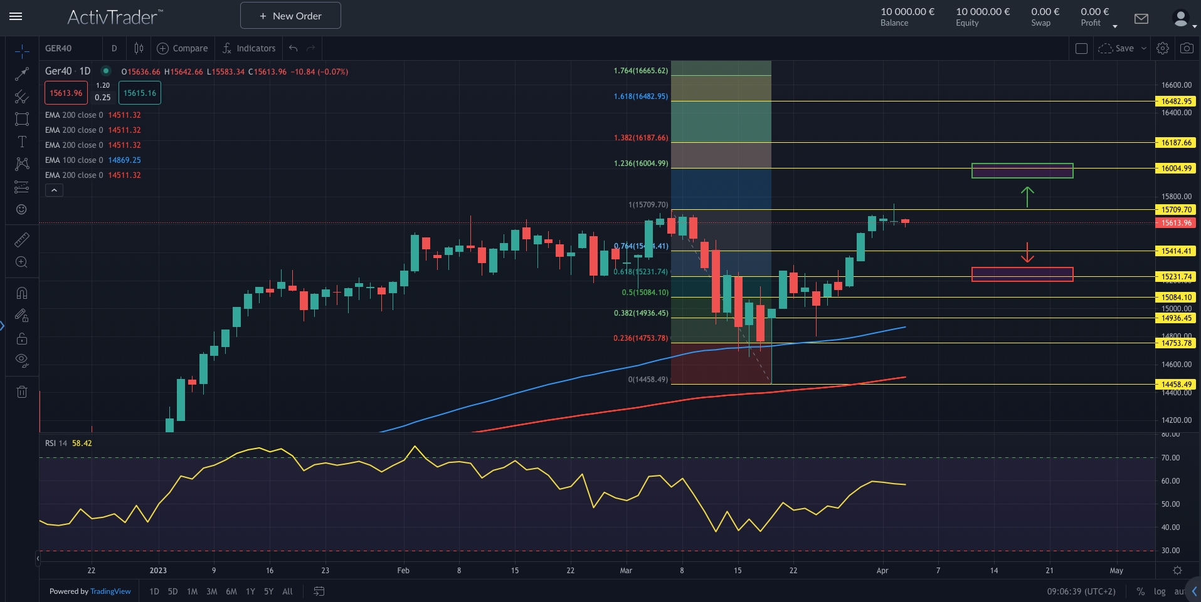
Task: Hide all drawings via the eye icon
Action: 21,360
